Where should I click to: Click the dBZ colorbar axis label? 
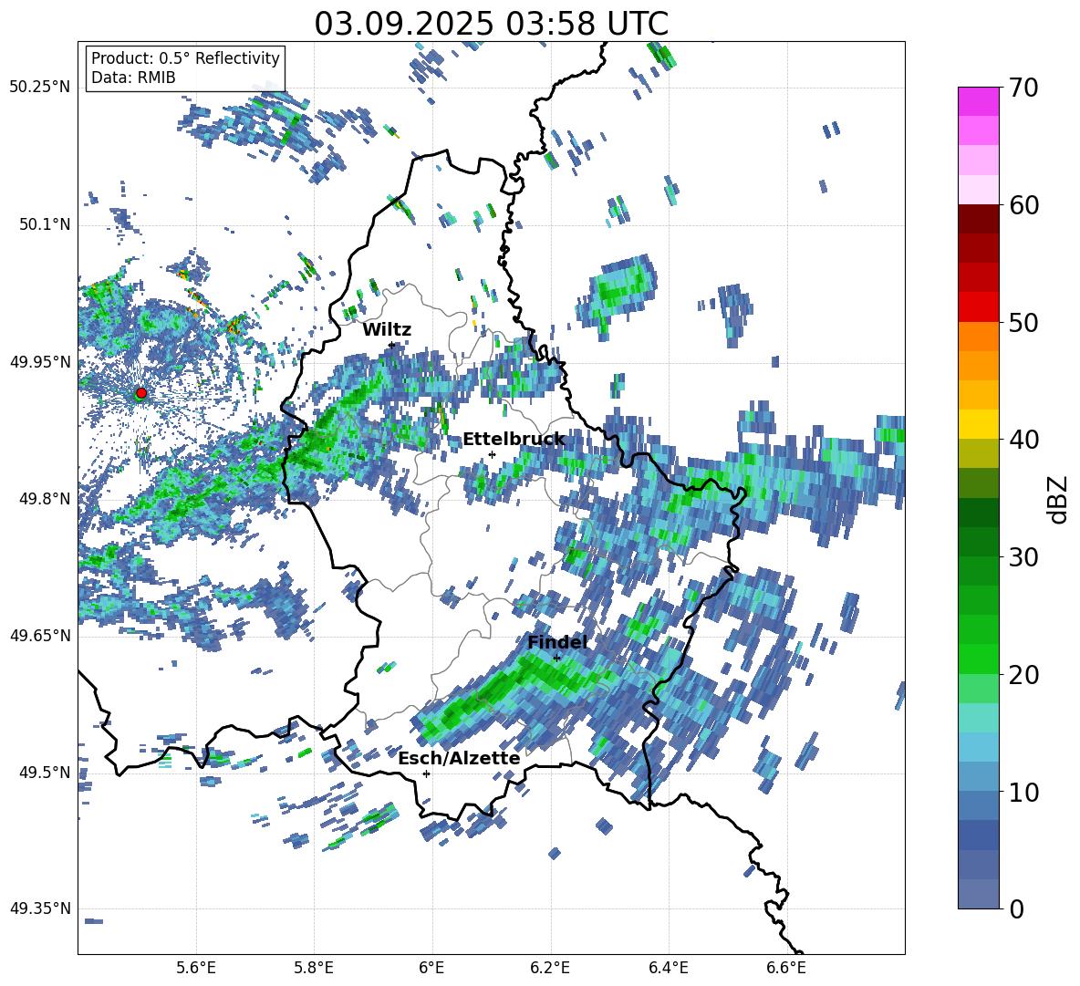coord(1059,499)
